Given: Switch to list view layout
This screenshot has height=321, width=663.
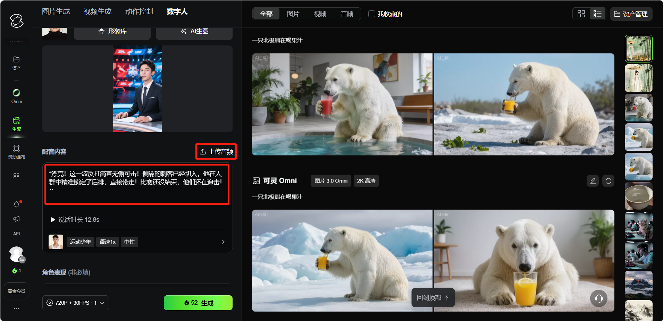Looking at the screenshot, I should (597, 14).
